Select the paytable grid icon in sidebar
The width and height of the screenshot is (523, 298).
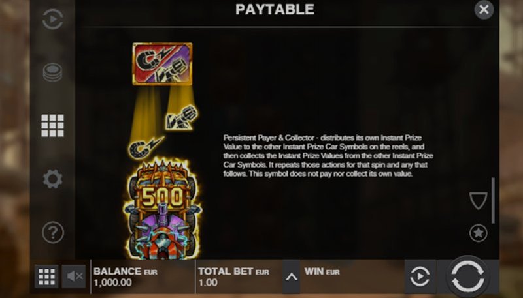[53, 125]
